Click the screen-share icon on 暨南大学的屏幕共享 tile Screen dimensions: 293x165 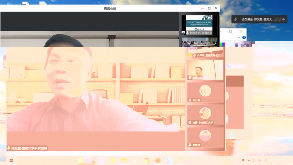click(183, 33)
